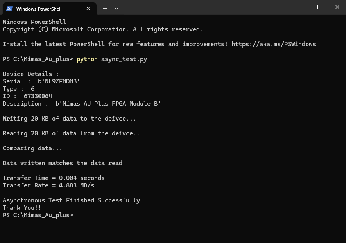
Task: Click the PowerShell icon in the tab
Action: pyautogui.click(x=9, y=8)
